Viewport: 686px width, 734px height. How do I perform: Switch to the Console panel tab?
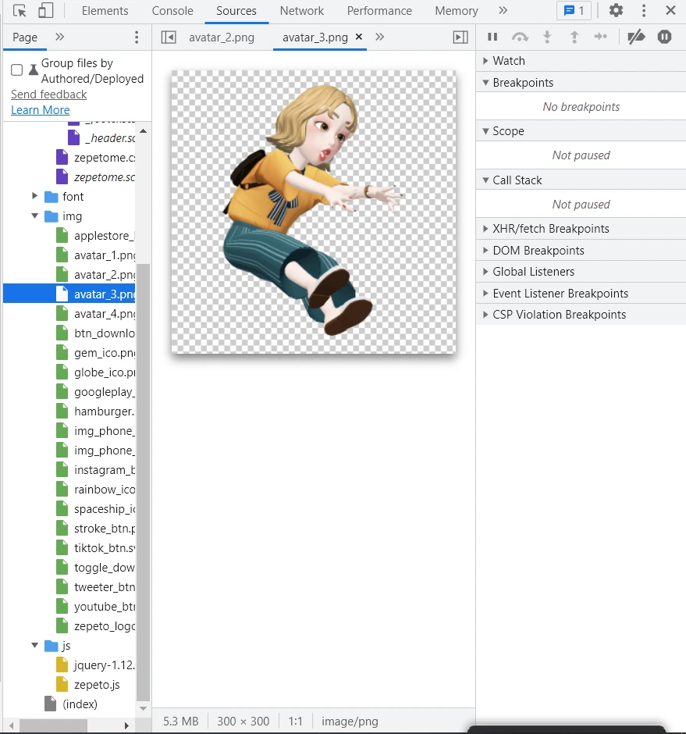pos(172,11)
